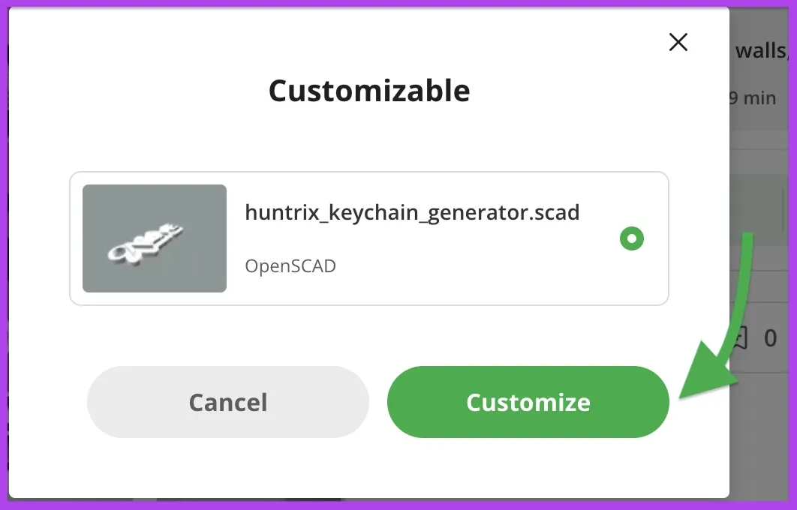Click the OpenSCAD file type label
Screen dimensions: 797x510
pos(290,265)
